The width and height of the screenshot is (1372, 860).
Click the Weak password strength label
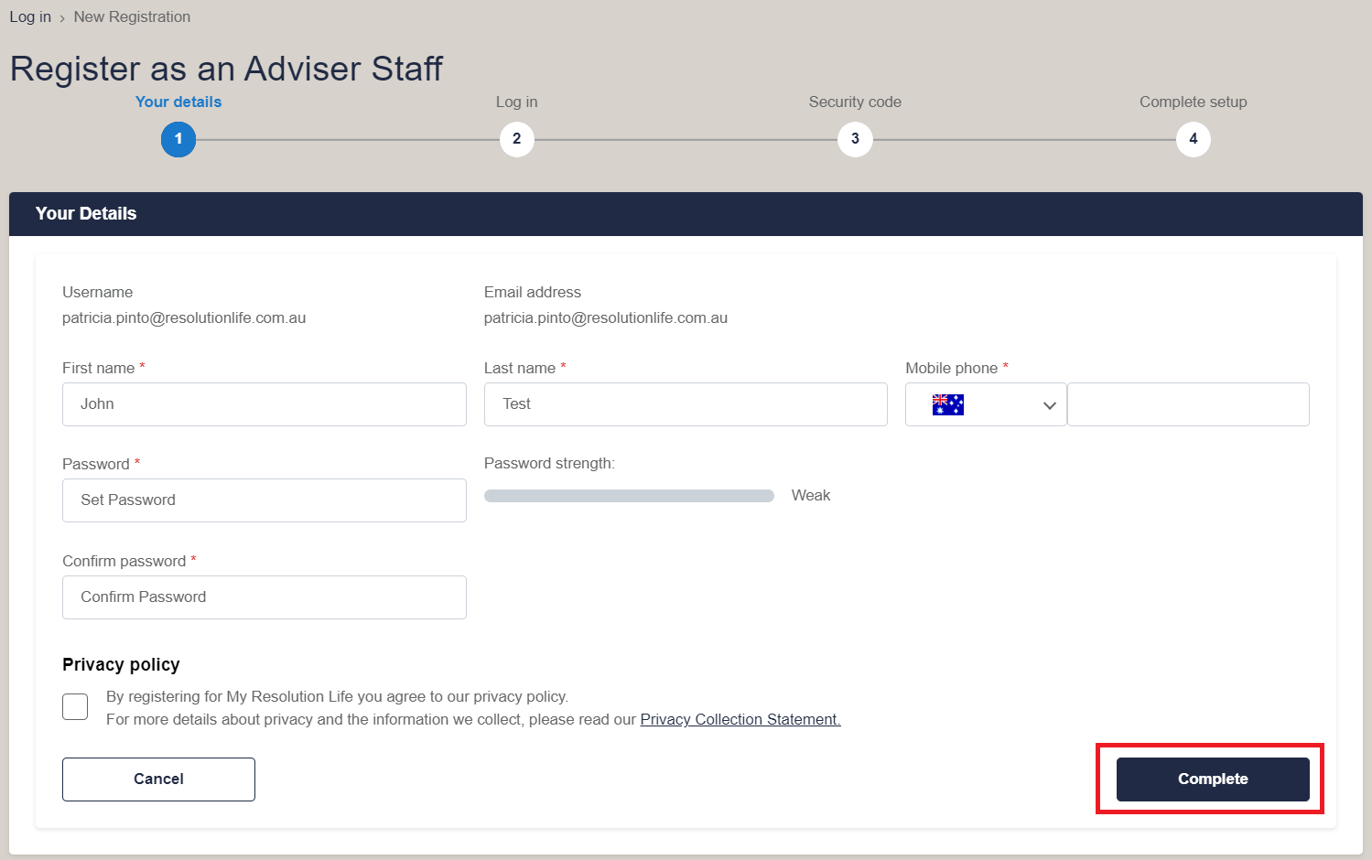coord(811,495)
